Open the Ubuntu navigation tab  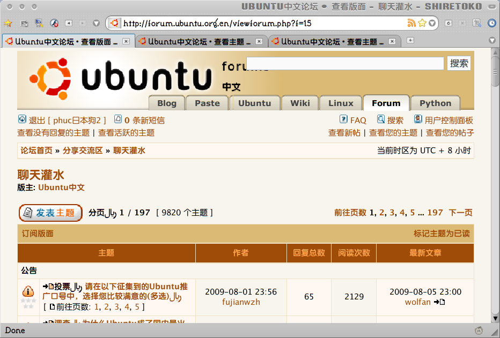point(254,103)
